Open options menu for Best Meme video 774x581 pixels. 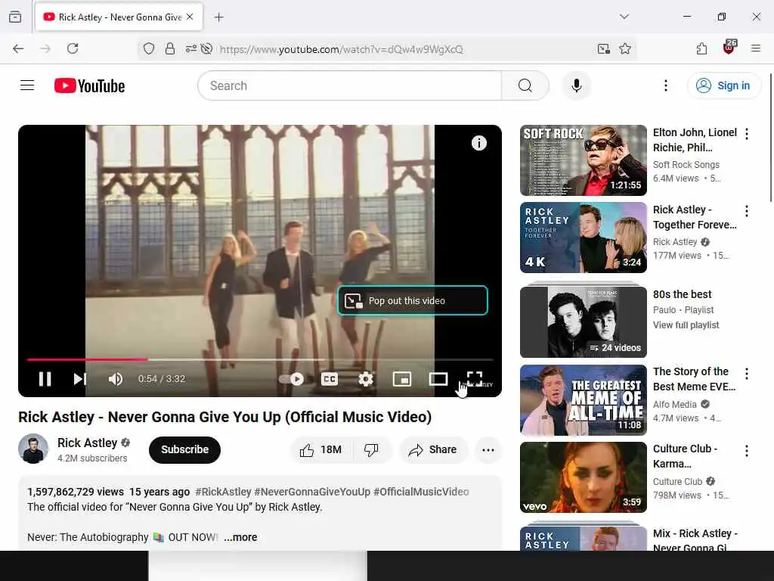coord(746,374)
